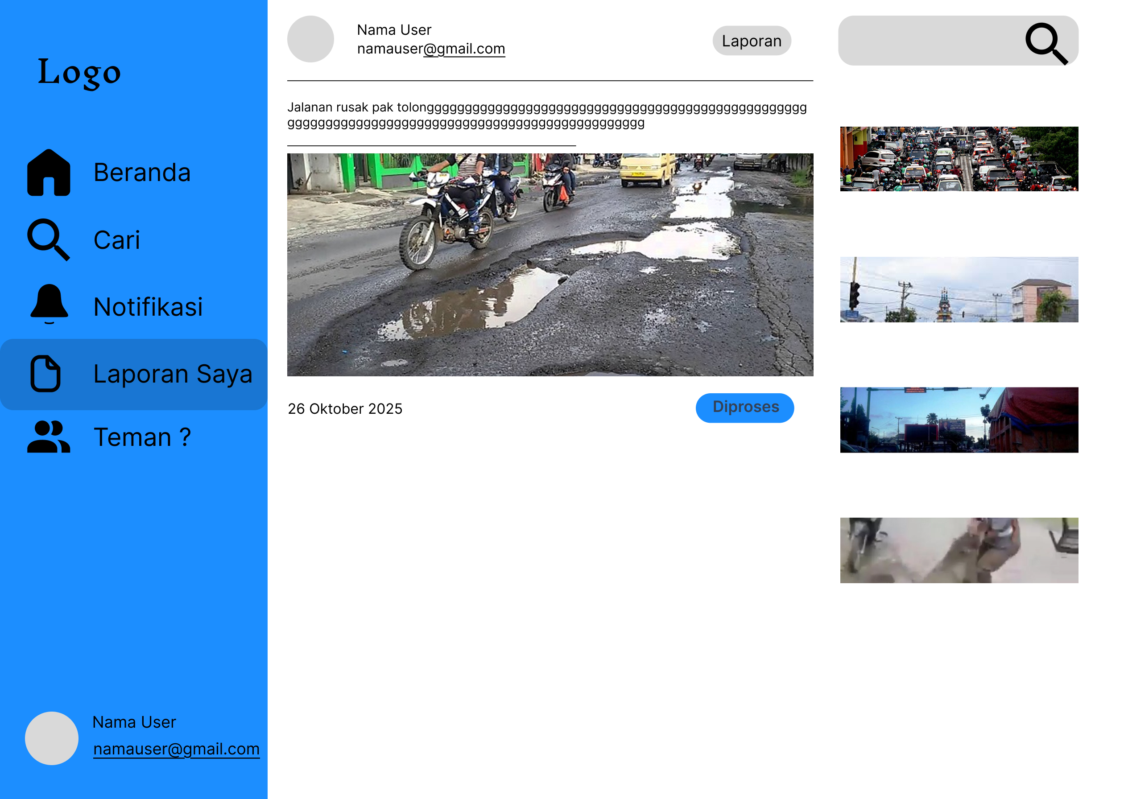Open the damaged road main photo
1124x799 pixels.
550,265
